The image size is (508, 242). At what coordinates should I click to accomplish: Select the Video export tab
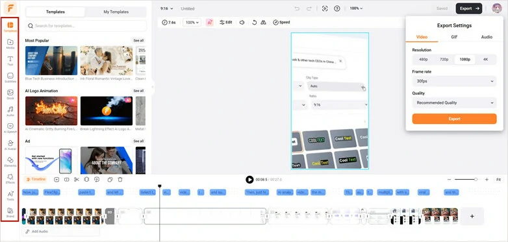422,37
